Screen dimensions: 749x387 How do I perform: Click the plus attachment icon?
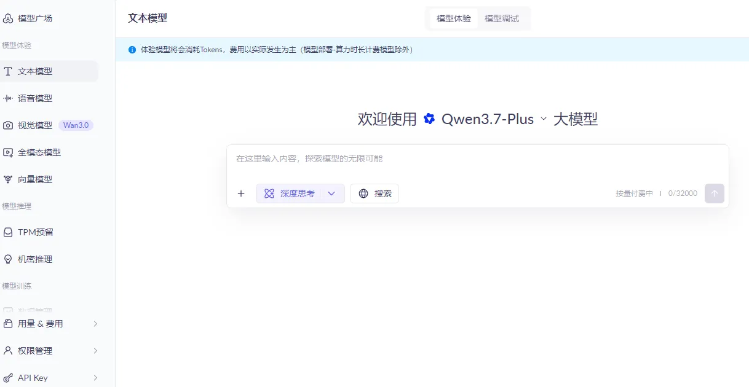pyautogui.click(x=241, y=193)
